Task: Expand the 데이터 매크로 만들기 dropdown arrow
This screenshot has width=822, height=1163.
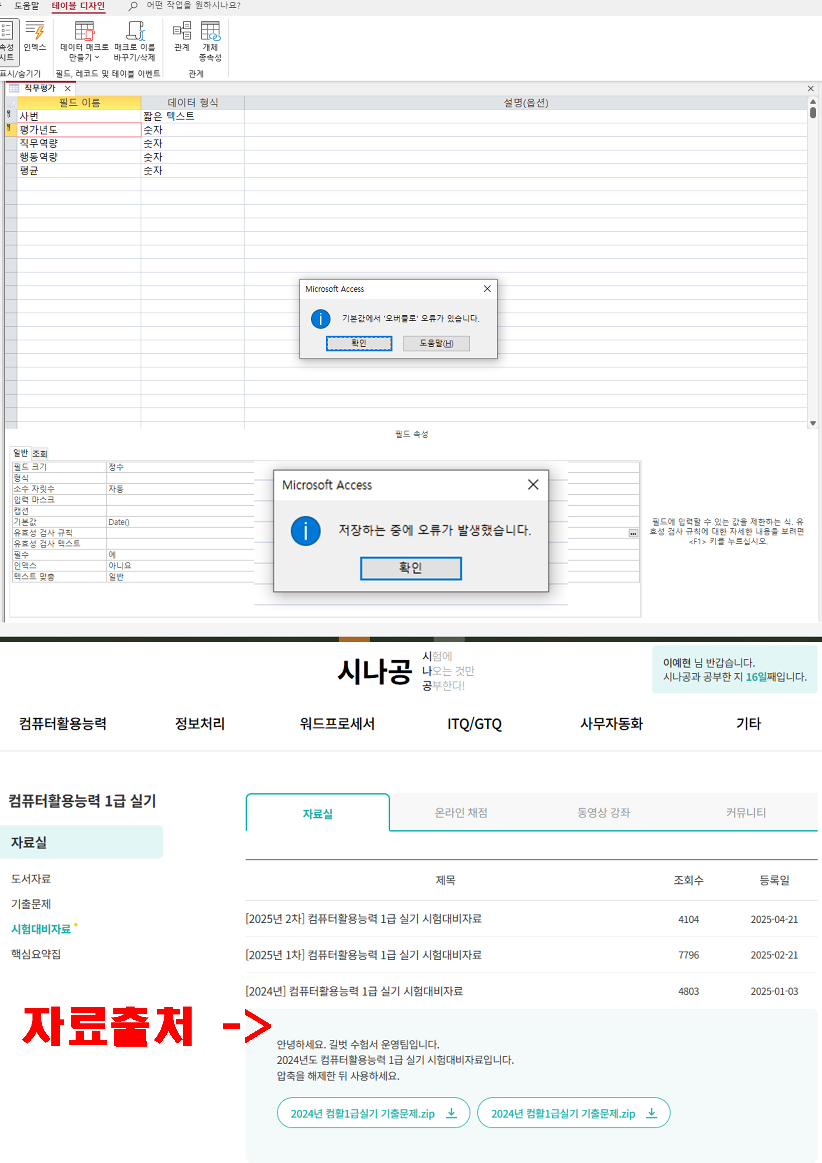Action: [97, 58]
